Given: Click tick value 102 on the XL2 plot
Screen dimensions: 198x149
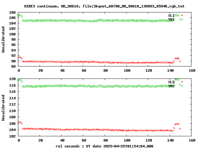Looking at the screenshot, I should coord(12,137).
